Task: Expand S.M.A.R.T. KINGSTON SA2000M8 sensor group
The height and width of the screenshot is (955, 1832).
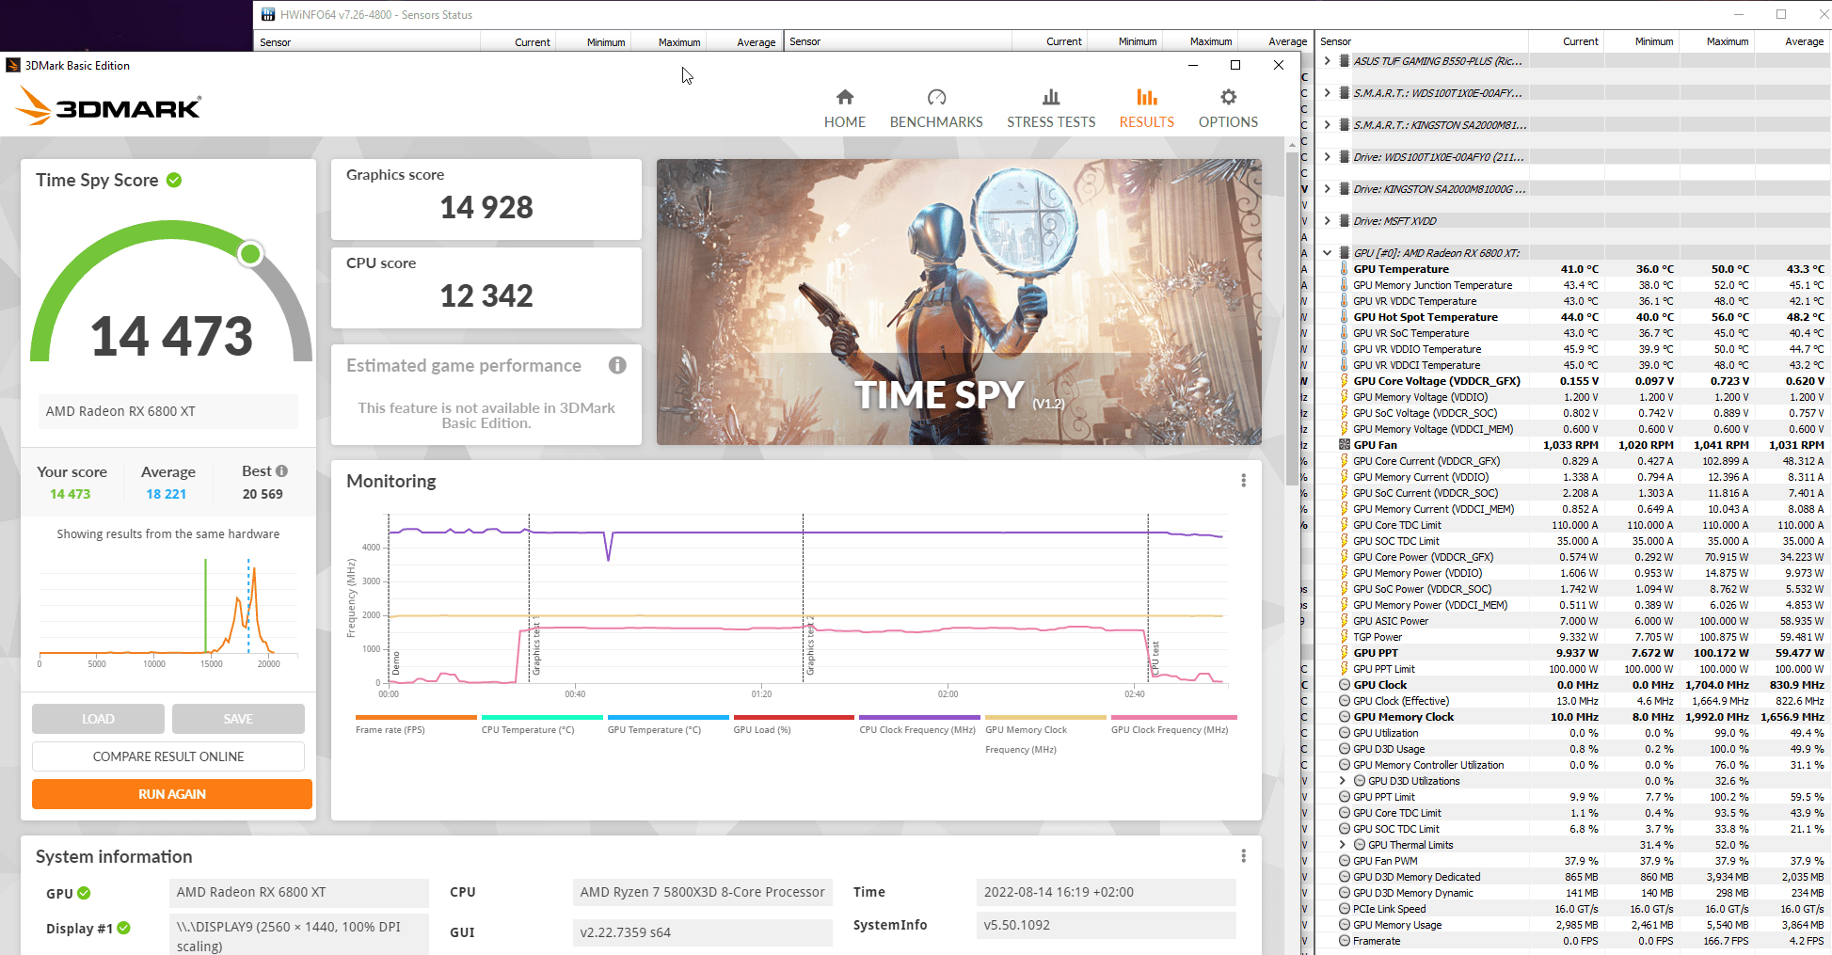Action: [x=1327, y=125]
